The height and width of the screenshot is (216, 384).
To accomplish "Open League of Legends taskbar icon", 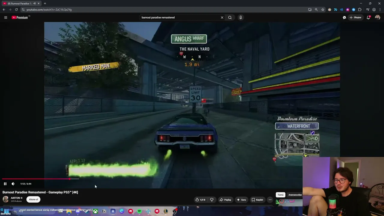I will (166, 211).
